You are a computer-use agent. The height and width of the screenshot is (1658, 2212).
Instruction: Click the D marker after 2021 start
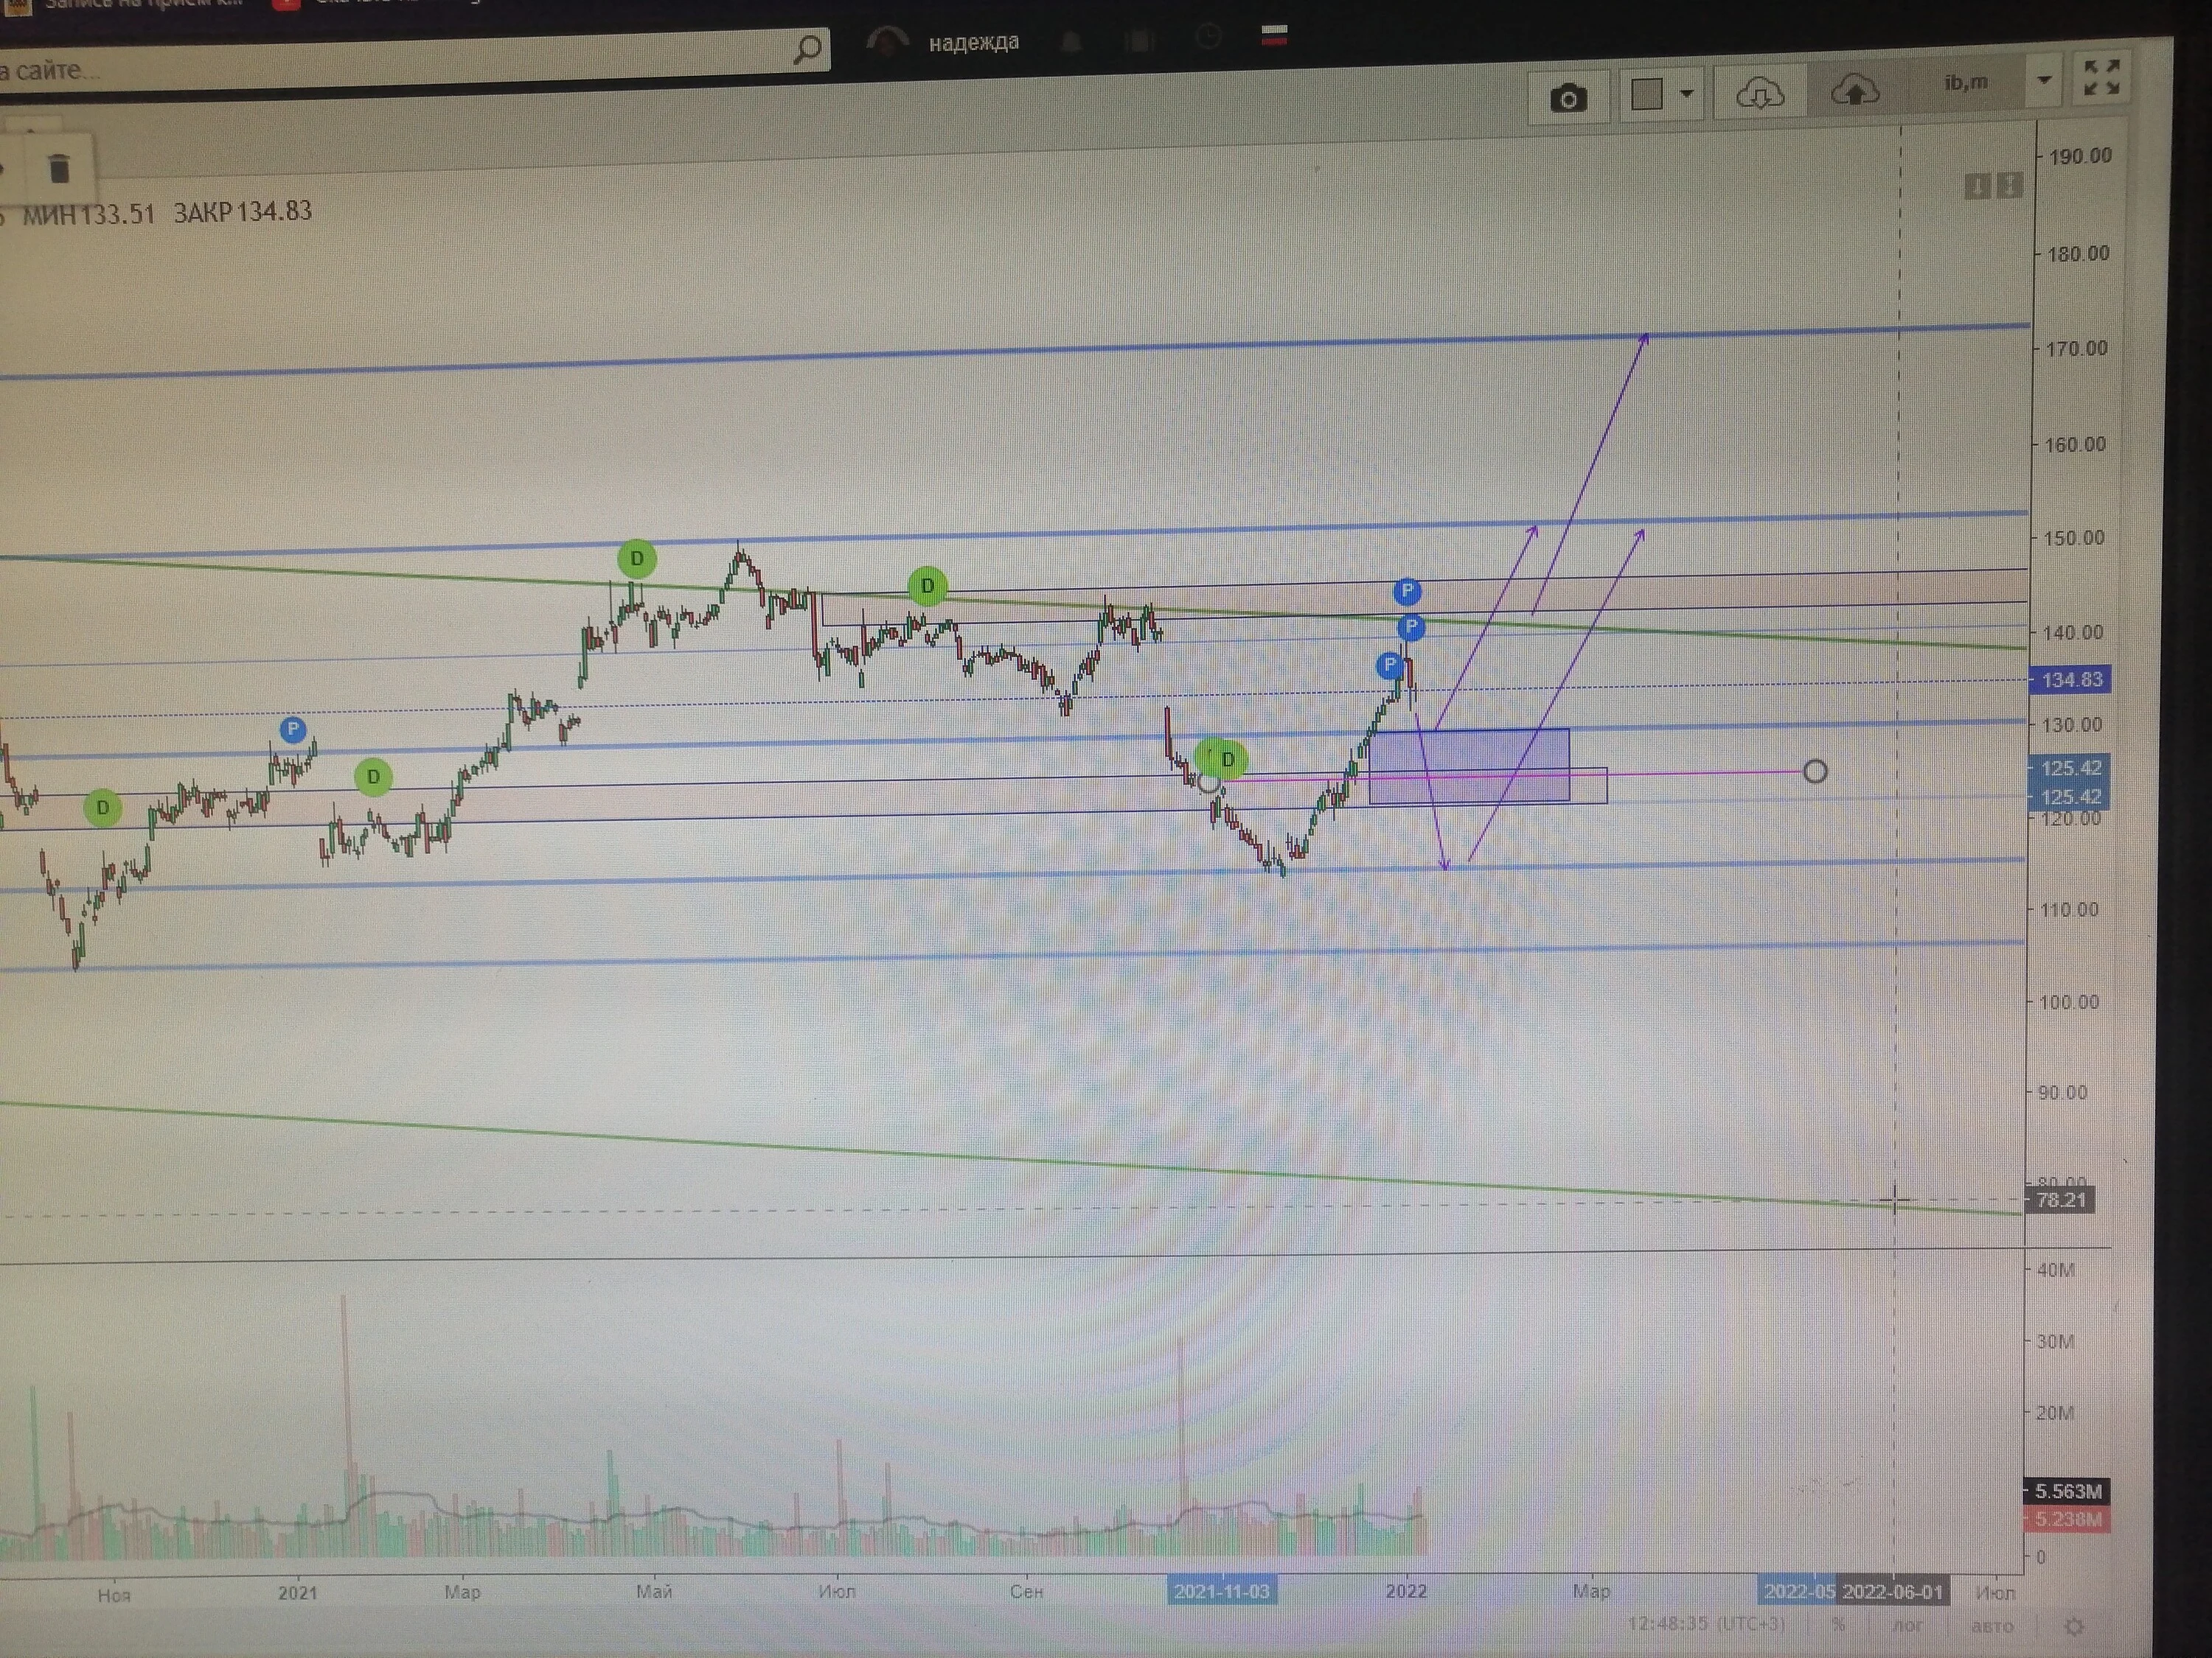click(373, 777)
